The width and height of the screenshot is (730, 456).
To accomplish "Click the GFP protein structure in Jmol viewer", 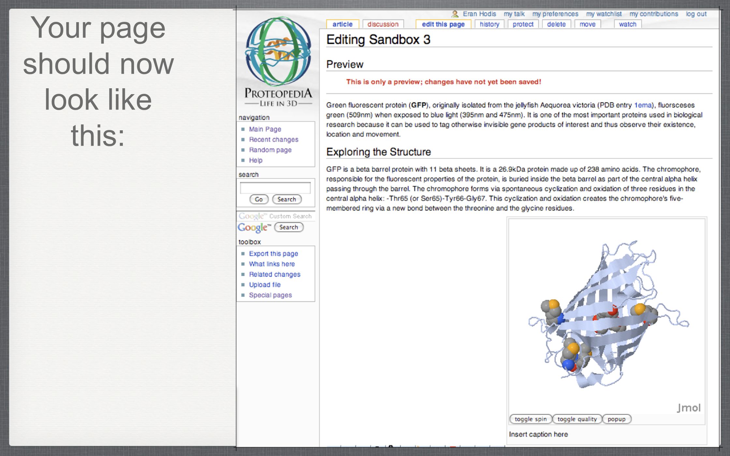I will (x=608, y=314).
